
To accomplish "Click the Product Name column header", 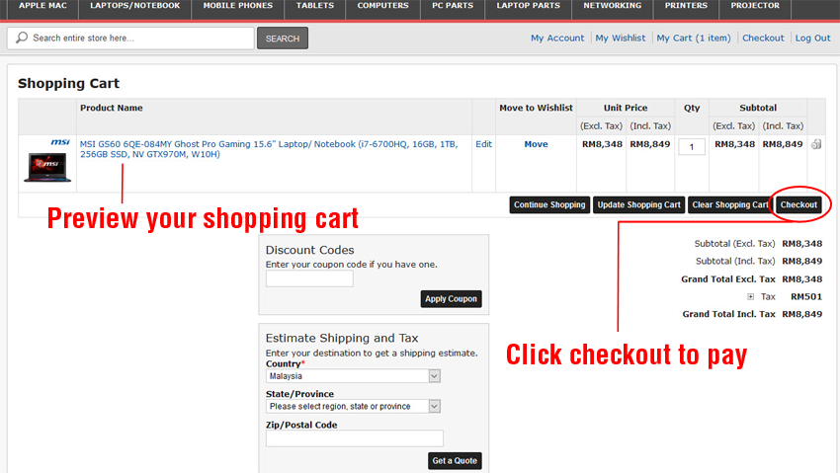I will 112,108.
